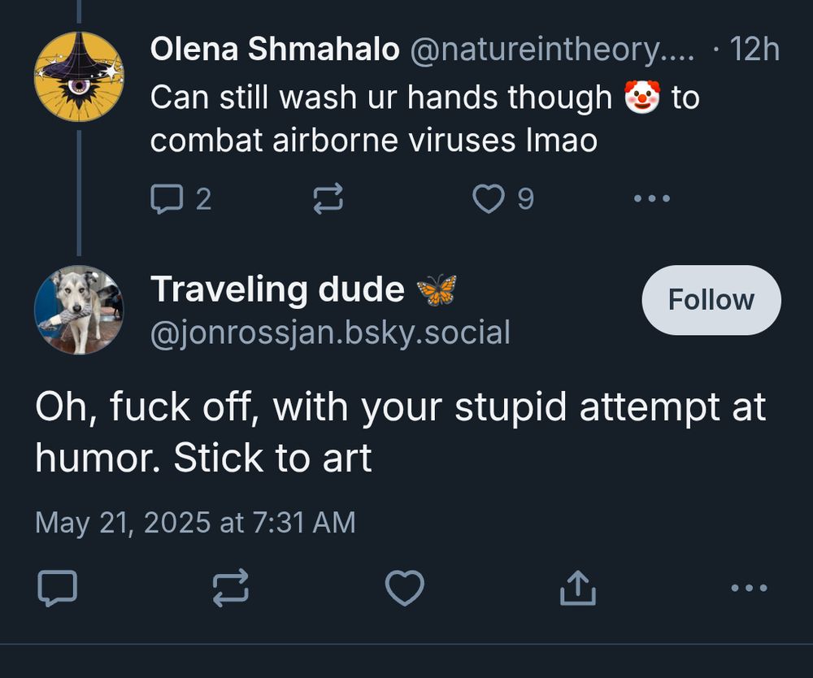Image resolution: width=813 pixels, height=678 pixels.
Task: Open Traveling dude's dog avatar
Action: point(79,310)
